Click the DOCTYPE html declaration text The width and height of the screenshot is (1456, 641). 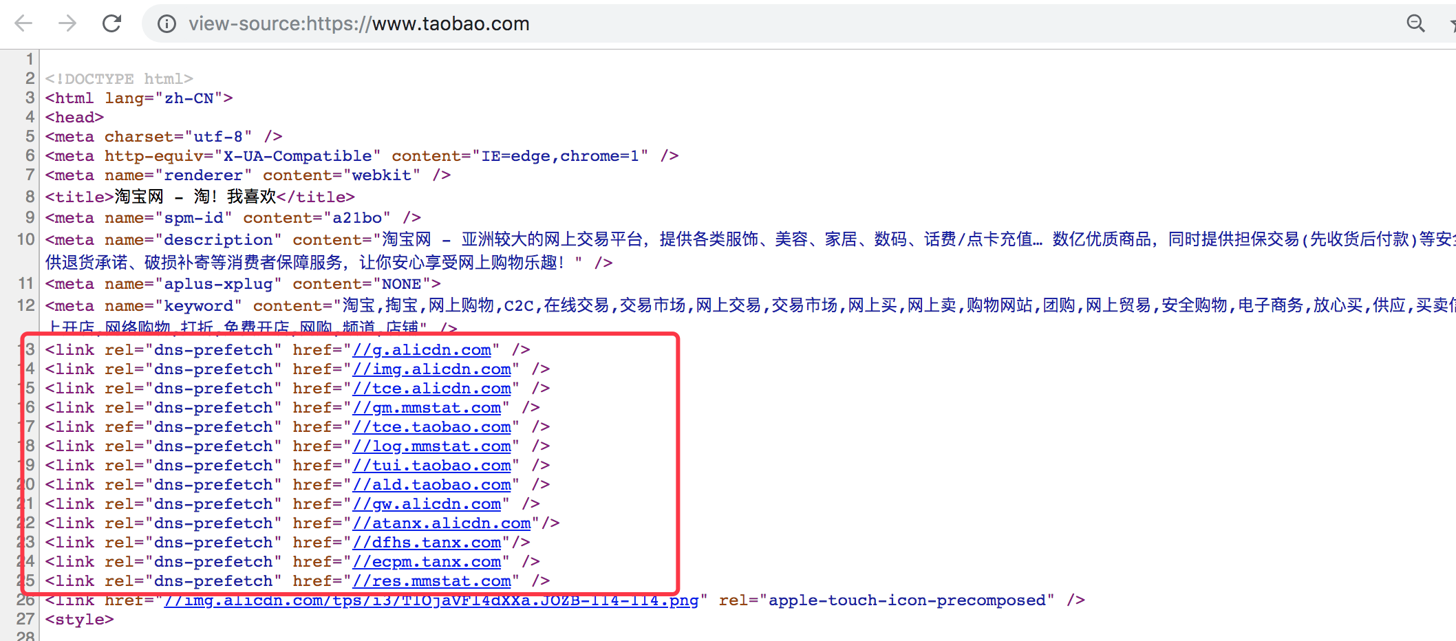coord(119,79)
